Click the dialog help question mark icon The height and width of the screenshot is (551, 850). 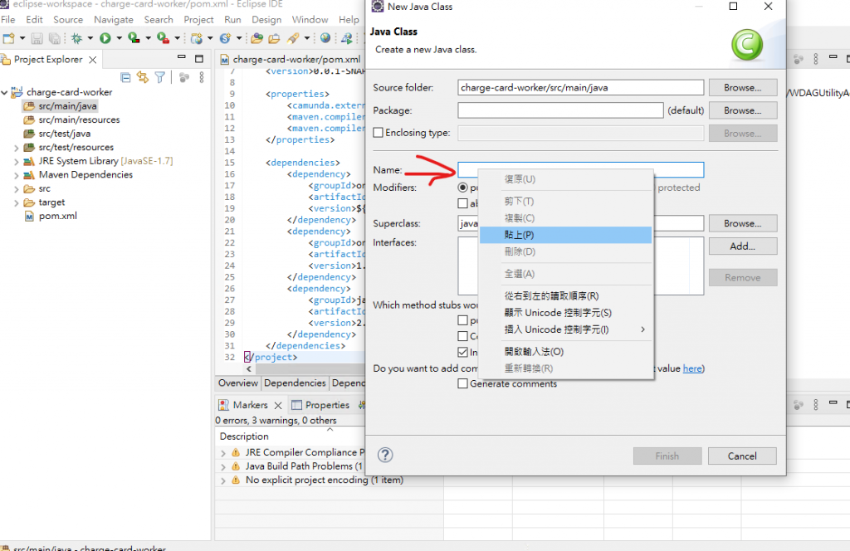(x=385, y=455)
